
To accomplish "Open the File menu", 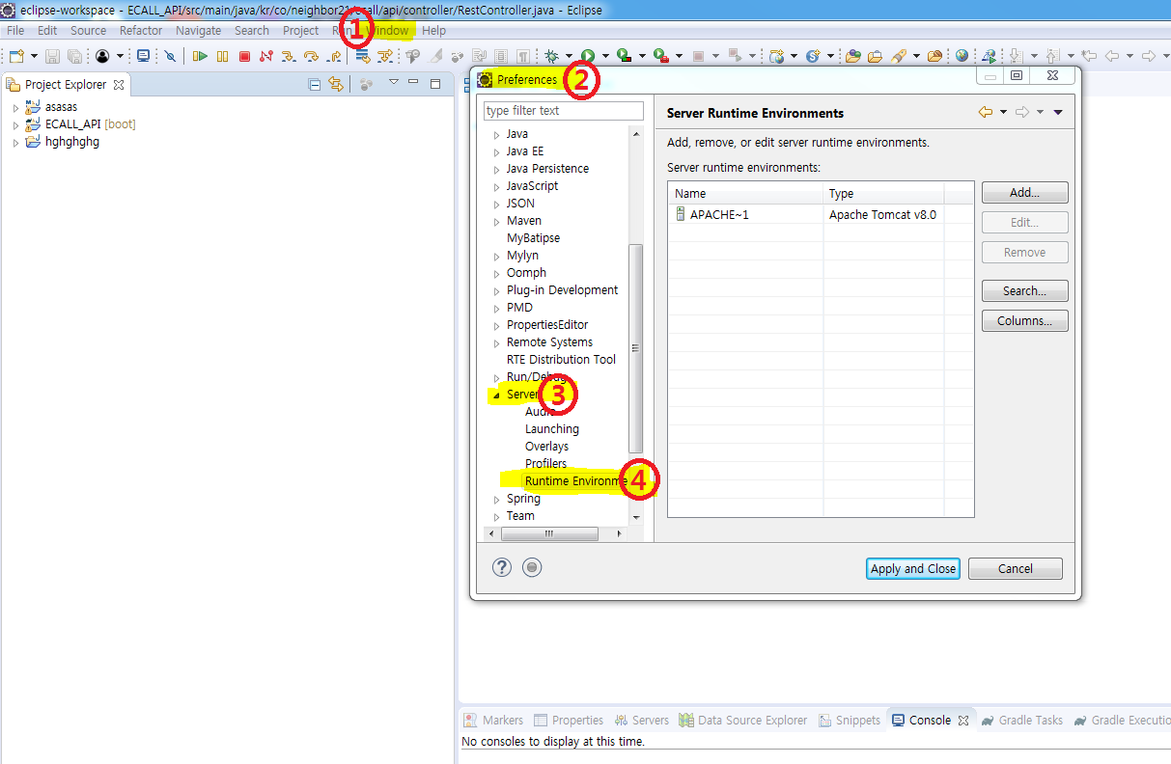I will pyautogui.click(x=15, y=31).
